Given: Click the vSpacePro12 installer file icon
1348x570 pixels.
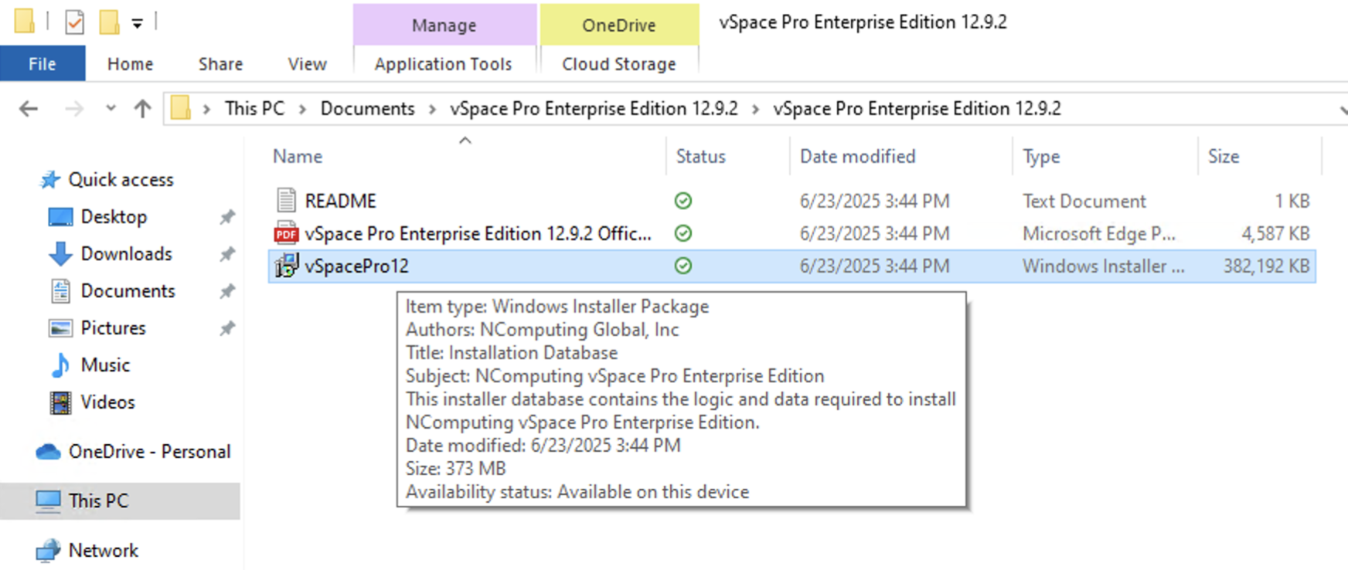Looking at the screenshot, I should point(287,266).
